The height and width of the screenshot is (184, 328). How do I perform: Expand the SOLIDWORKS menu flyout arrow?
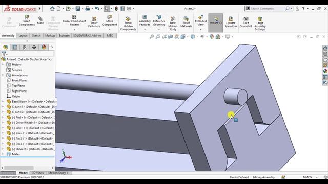[39, 9]
